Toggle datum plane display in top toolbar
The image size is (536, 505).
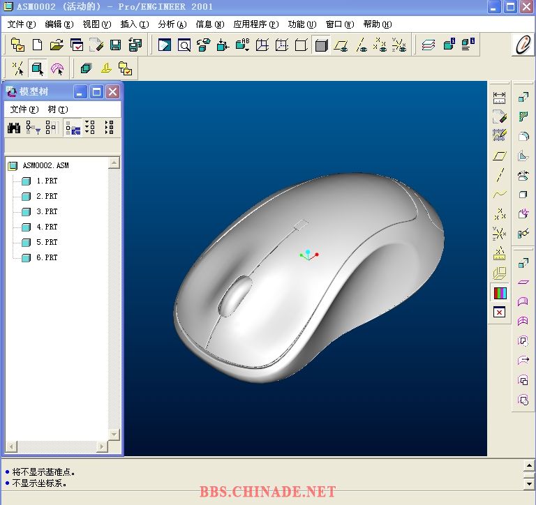341,45
